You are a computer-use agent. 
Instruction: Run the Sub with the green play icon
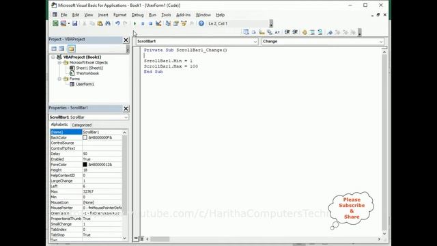(x=135, y=23)
